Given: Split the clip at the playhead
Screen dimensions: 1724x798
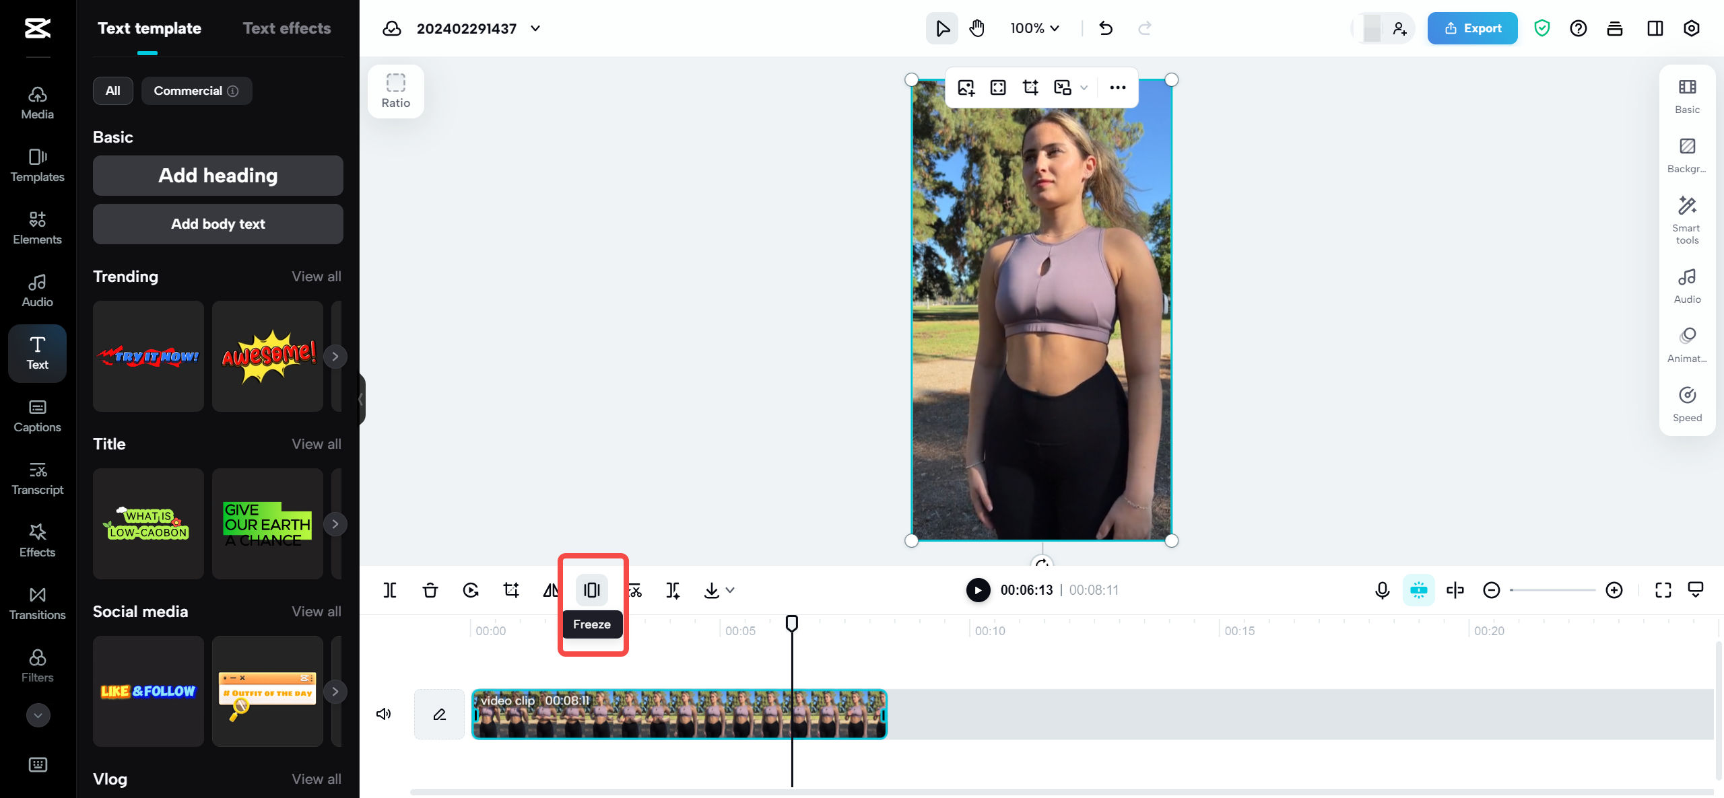Looking at the screenshot, I should 389,590.
